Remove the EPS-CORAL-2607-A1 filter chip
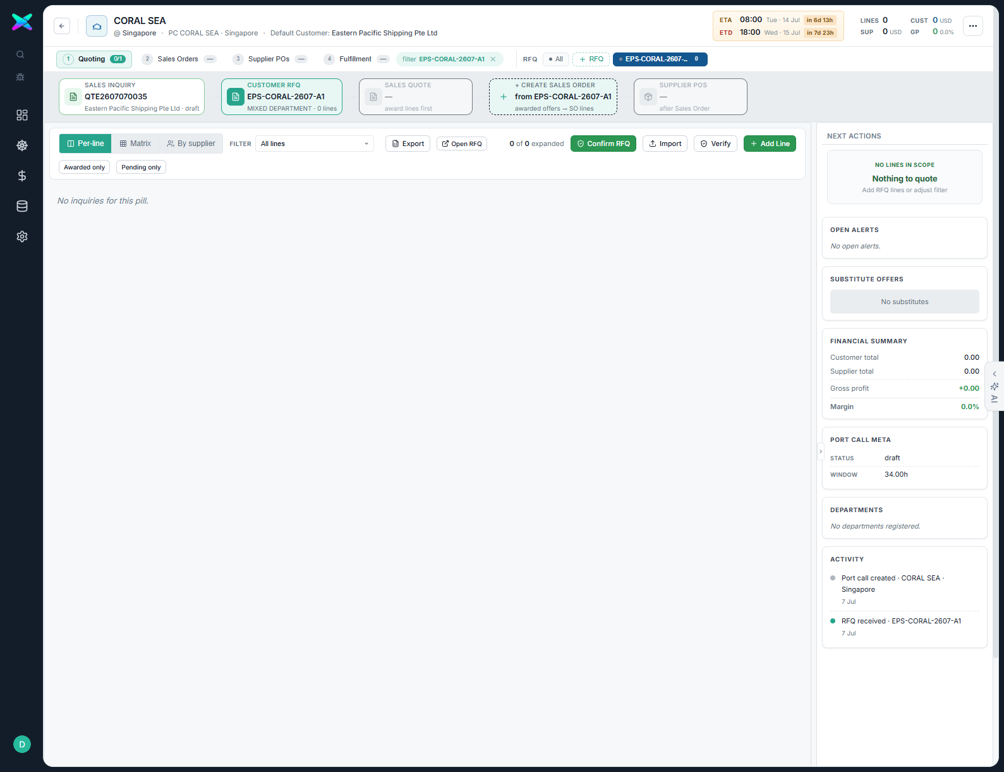Screen dimensions: 1004x772 pyautogui.click(x=493, y=59)
